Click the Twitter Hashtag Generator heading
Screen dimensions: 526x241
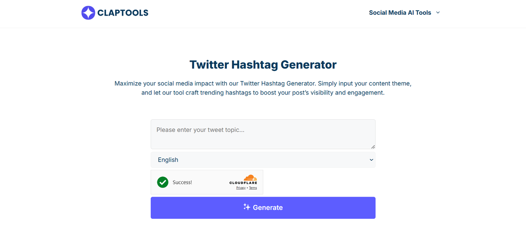pos(263,65)
